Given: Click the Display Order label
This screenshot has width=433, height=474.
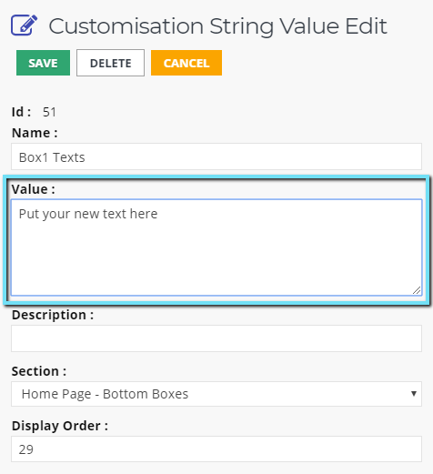Looking at the screenshot, I should pos(60,426).
